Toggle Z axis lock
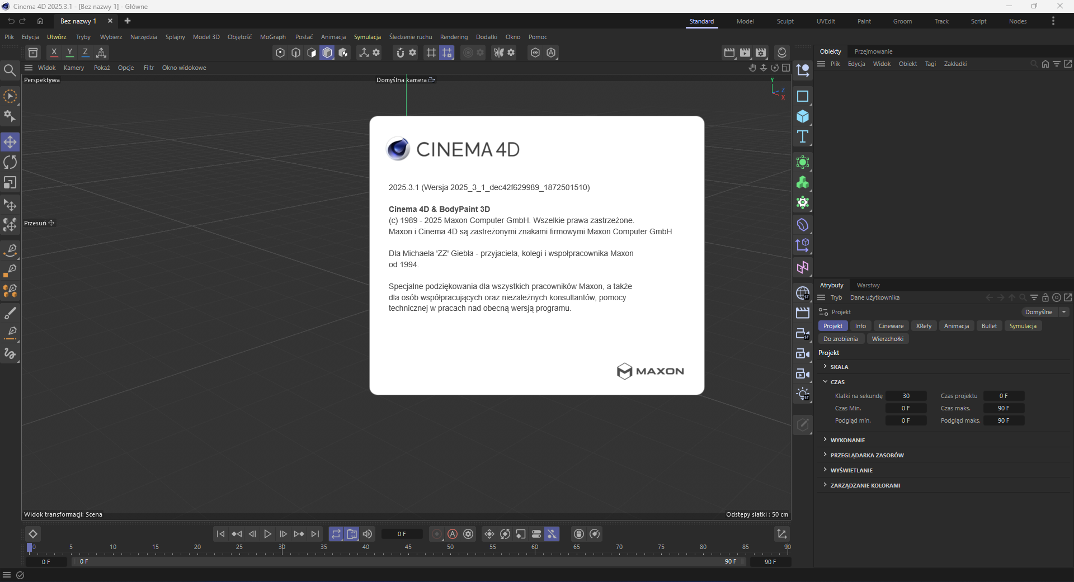Image resolution: width=1074 pixels, height=582 pixels. point(85,53)
